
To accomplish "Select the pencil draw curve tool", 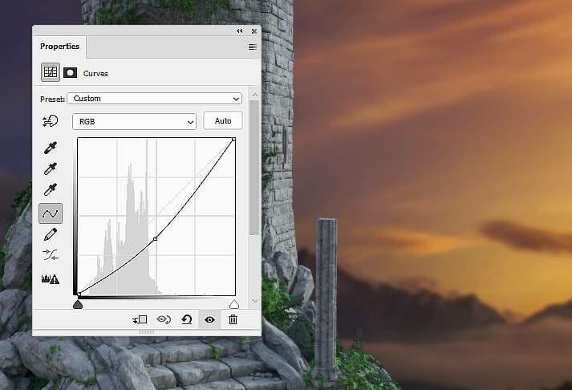I will click(51, 234).
